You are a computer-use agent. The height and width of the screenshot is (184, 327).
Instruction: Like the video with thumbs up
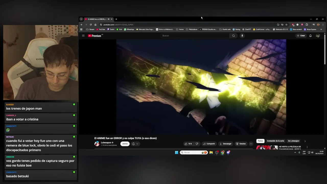click(188, 144)
